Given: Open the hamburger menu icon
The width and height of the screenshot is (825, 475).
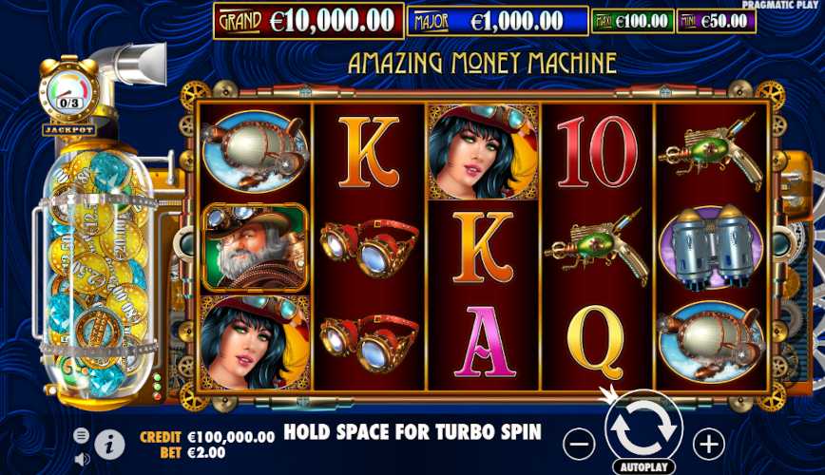Looking at the screenshot, I should point(81,435).
